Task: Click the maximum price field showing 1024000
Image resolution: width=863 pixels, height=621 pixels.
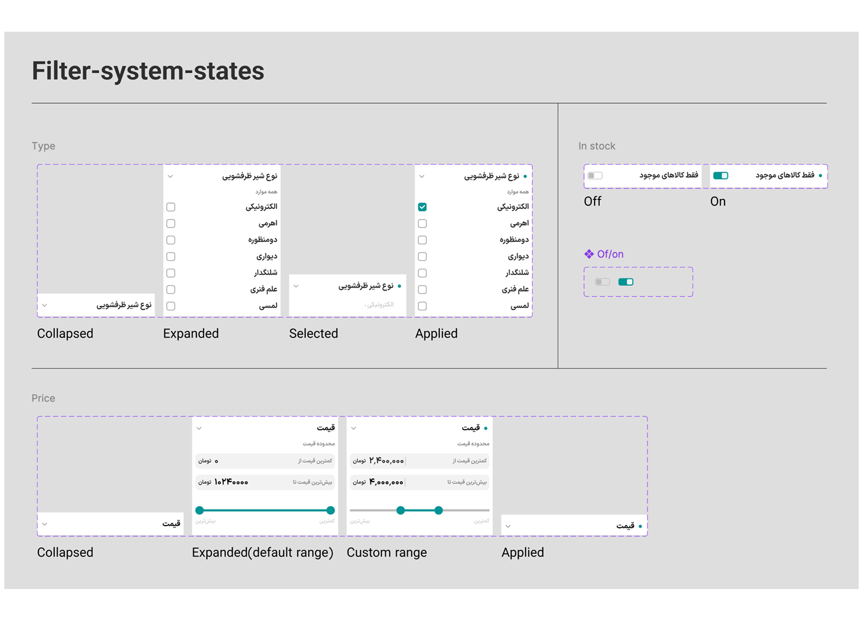Action: pyautogui.click(x=265, y=482)
